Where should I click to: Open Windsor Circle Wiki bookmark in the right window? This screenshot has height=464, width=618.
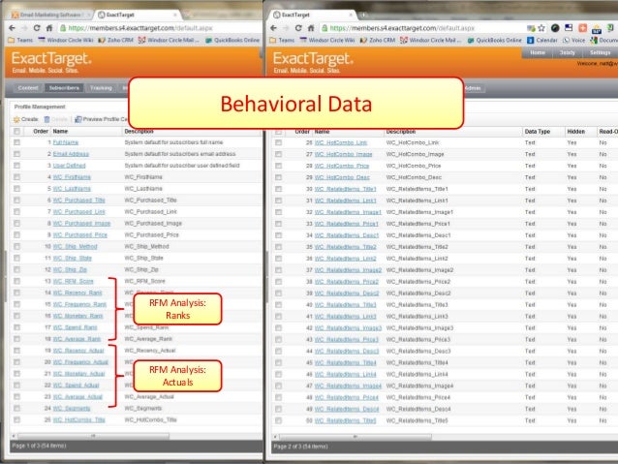(x=327, y=41)
